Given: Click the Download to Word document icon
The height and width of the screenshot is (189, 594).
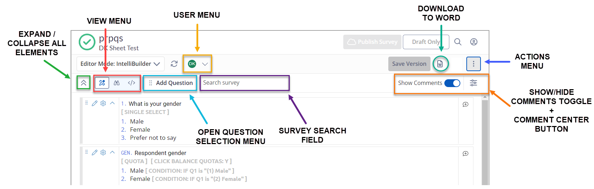Looking at the screenshot, I should point(440,64).
